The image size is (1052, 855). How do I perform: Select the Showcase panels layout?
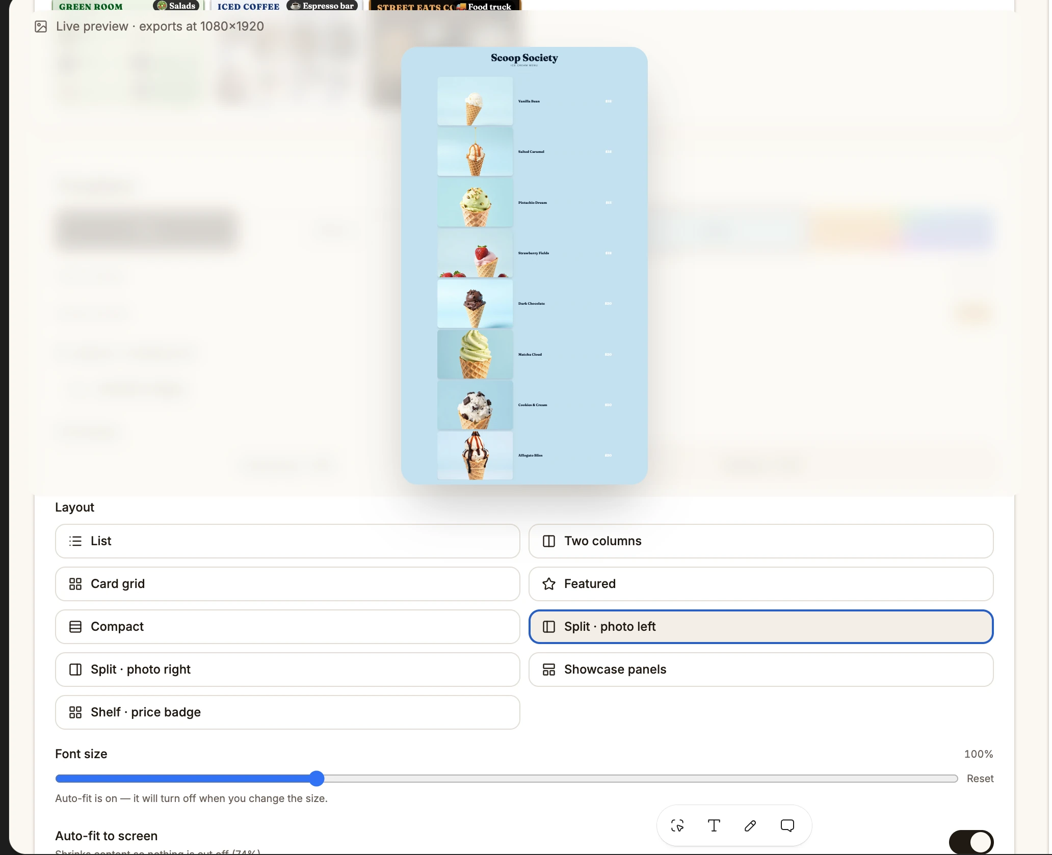coord(761,670)
